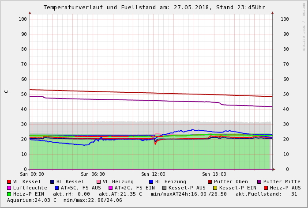The height and width of the screenshot is (208, 308).
Task: Click the 'Sun 06:00' time axis label
Action: (93, 174)
